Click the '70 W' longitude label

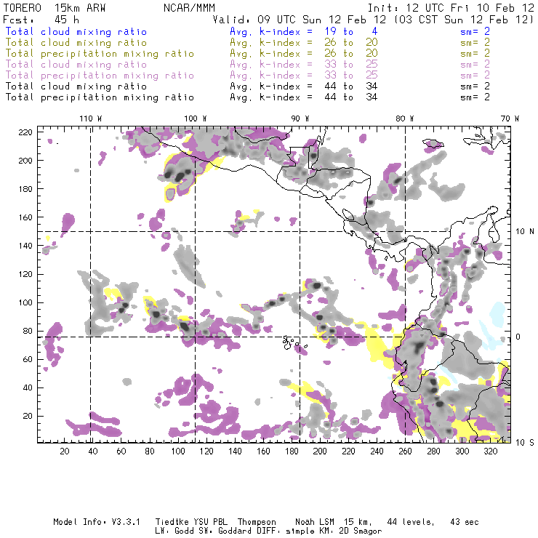[510, 119]
